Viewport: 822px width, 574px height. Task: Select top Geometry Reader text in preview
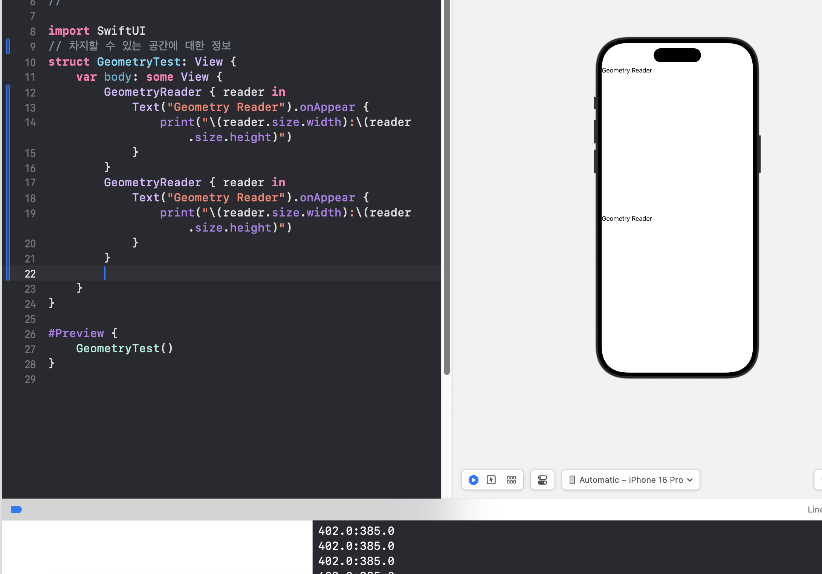pos(626,71)
